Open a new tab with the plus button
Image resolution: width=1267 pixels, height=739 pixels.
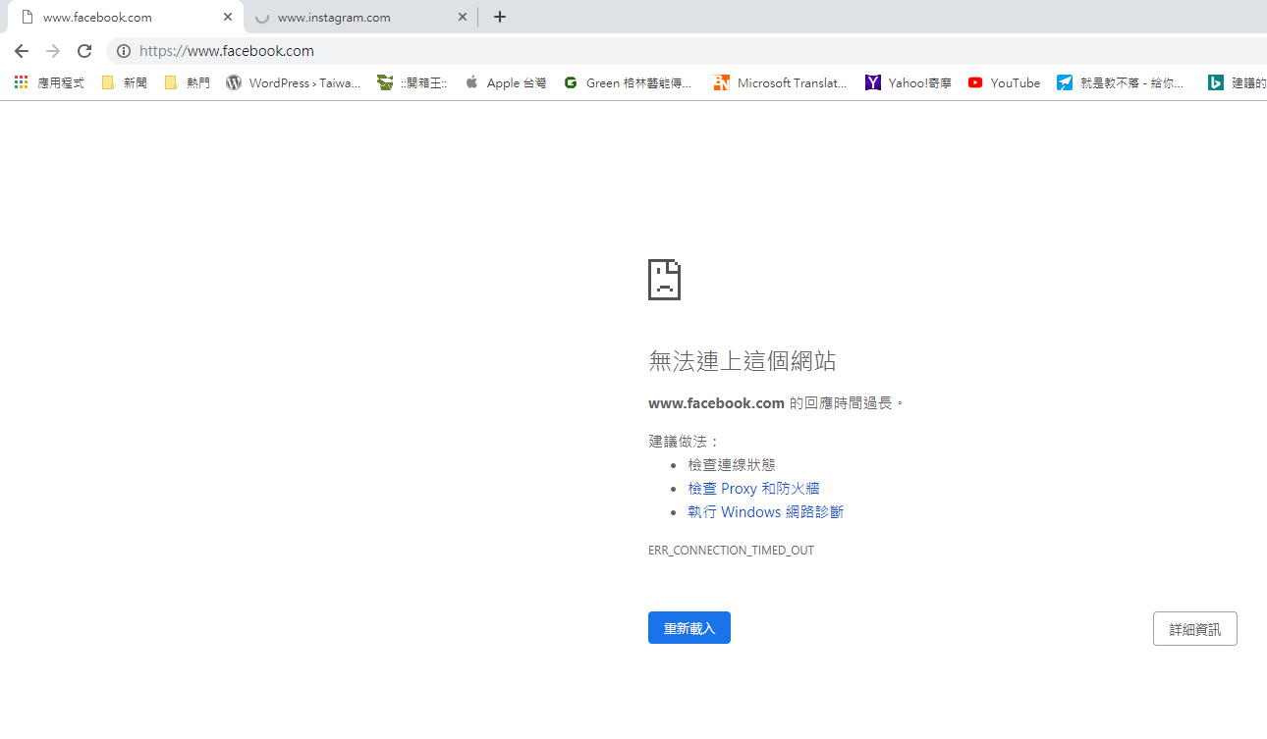500,17
